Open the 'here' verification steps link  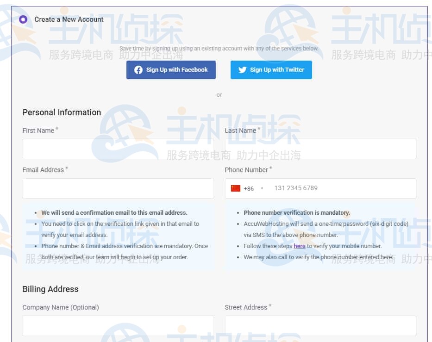pyautogui.click(x=299, y=246)
